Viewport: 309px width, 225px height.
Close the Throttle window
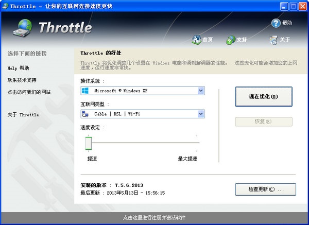point(303,7)
